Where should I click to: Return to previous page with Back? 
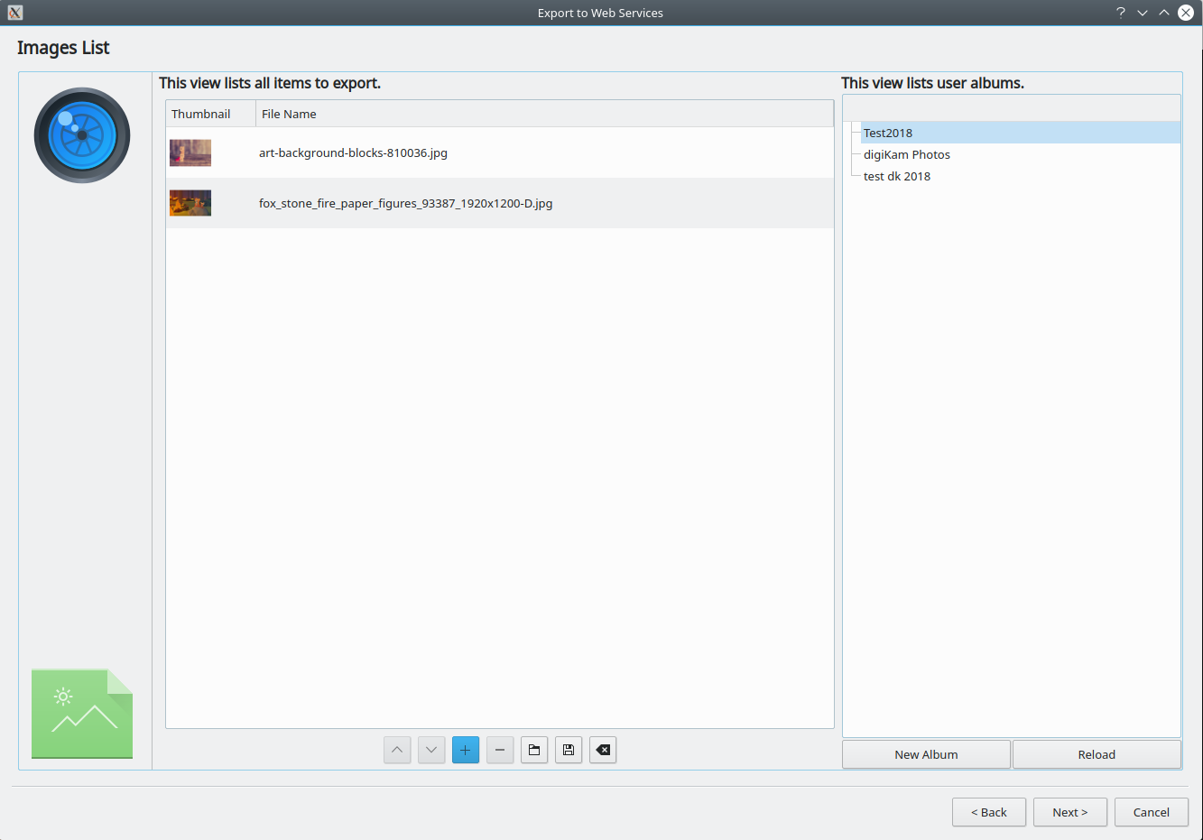tap(988, 812)
